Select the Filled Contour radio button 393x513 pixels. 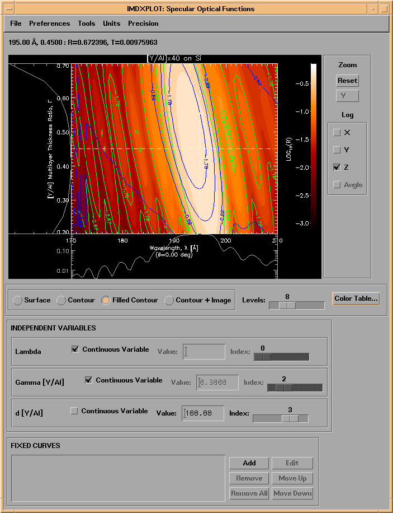pos(106,300)
